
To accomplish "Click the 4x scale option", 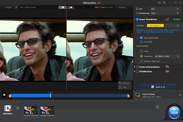I will 175,51.
